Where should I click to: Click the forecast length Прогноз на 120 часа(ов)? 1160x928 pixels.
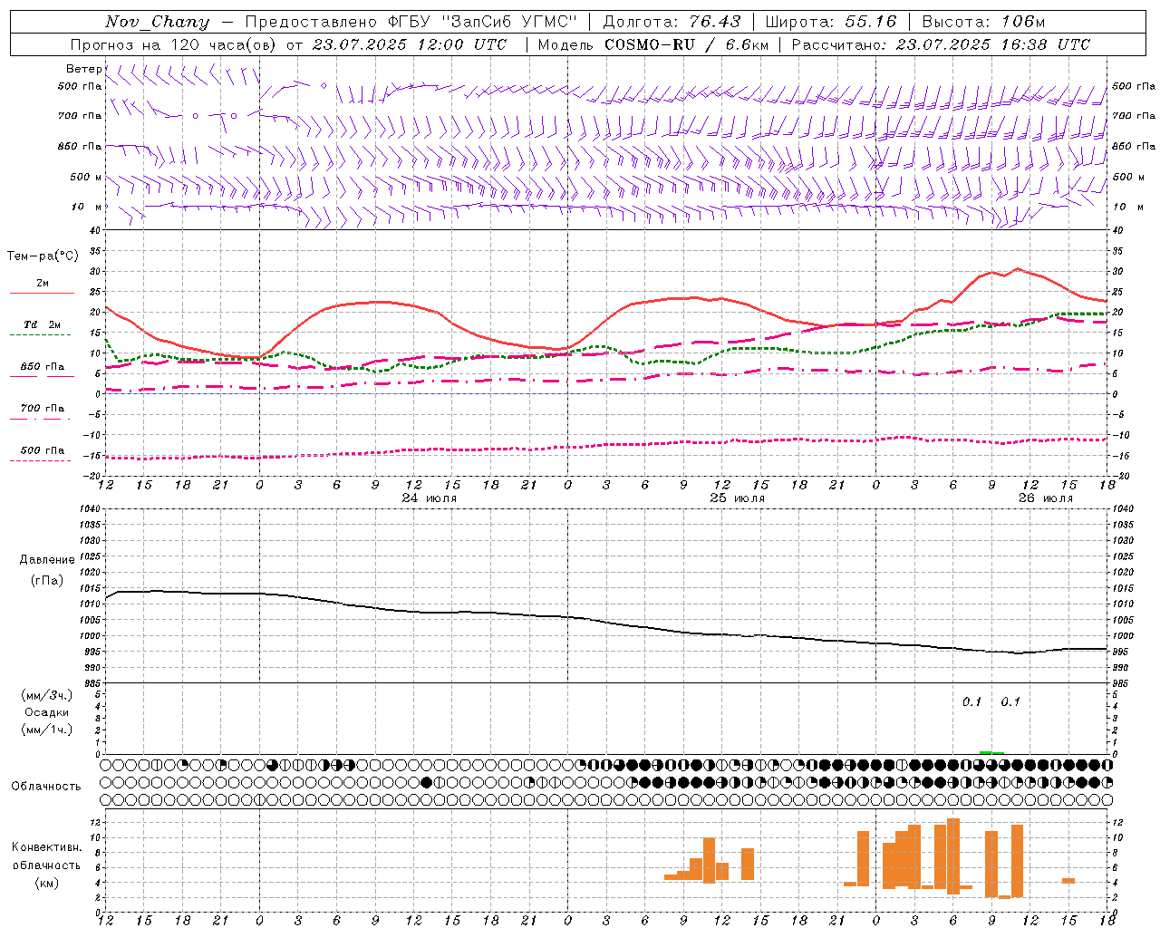click(174, 44)
